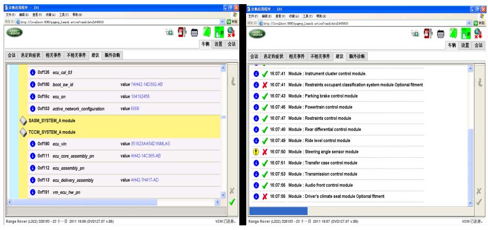The height and width of the screenshot is (230, 488).
Task: Click the gray X cancel icon in left window sidebar
Action: click(232, 191)
